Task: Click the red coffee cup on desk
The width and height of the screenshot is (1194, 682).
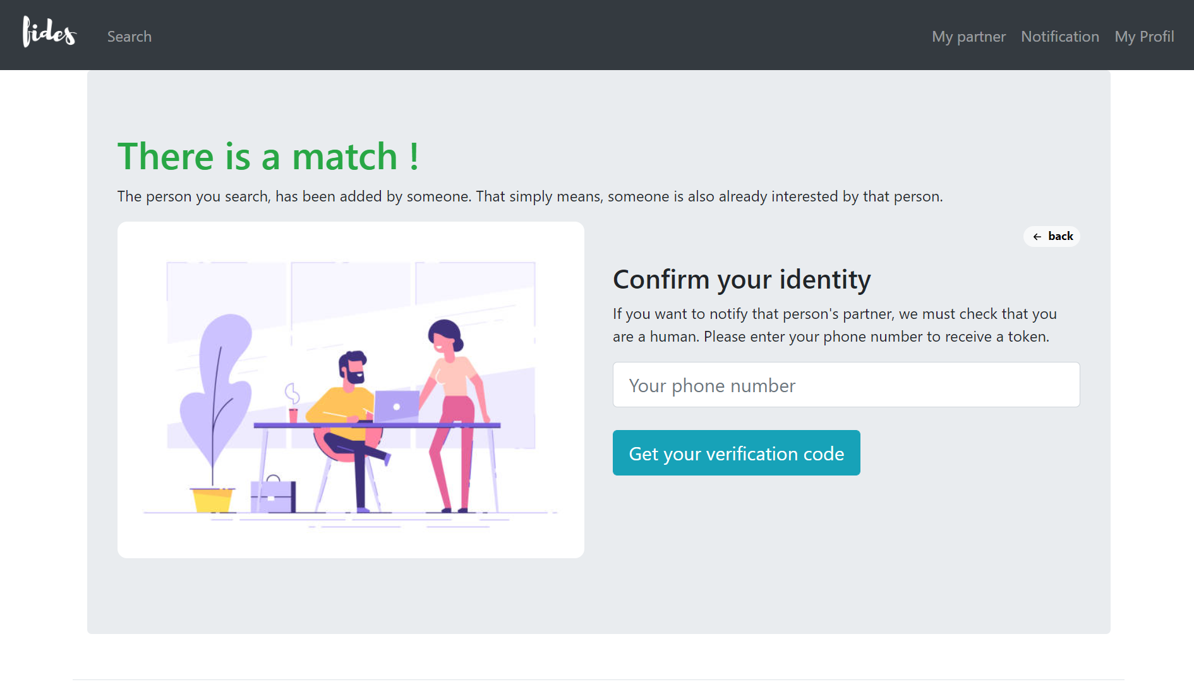Action: (x=293, y=414)
